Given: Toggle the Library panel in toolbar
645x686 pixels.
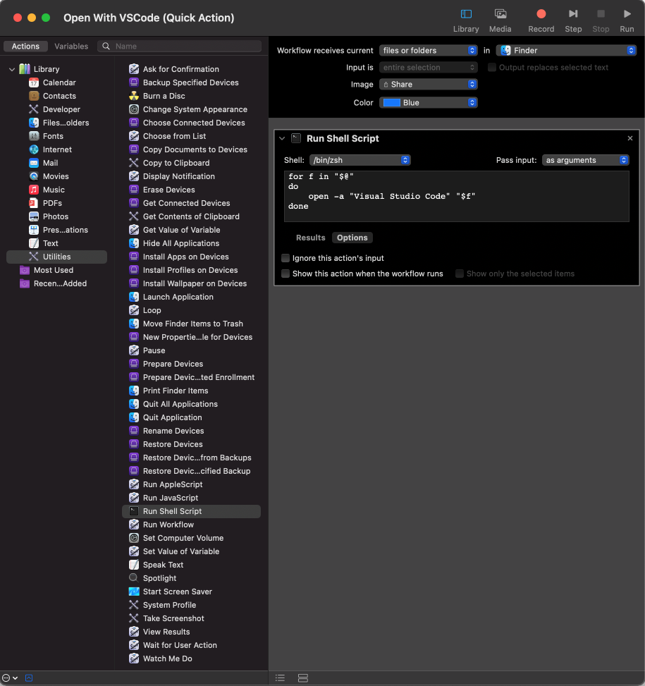Looking at the screenshot, I should click(466, 20).
